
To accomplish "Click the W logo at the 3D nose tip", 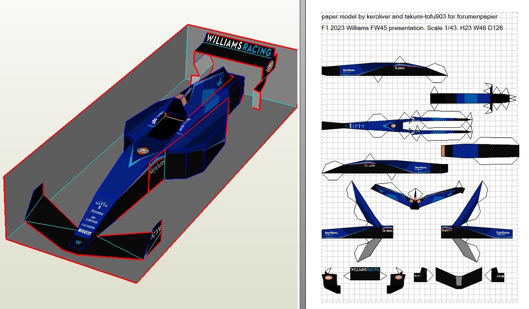I will click(x=79, y=242).
